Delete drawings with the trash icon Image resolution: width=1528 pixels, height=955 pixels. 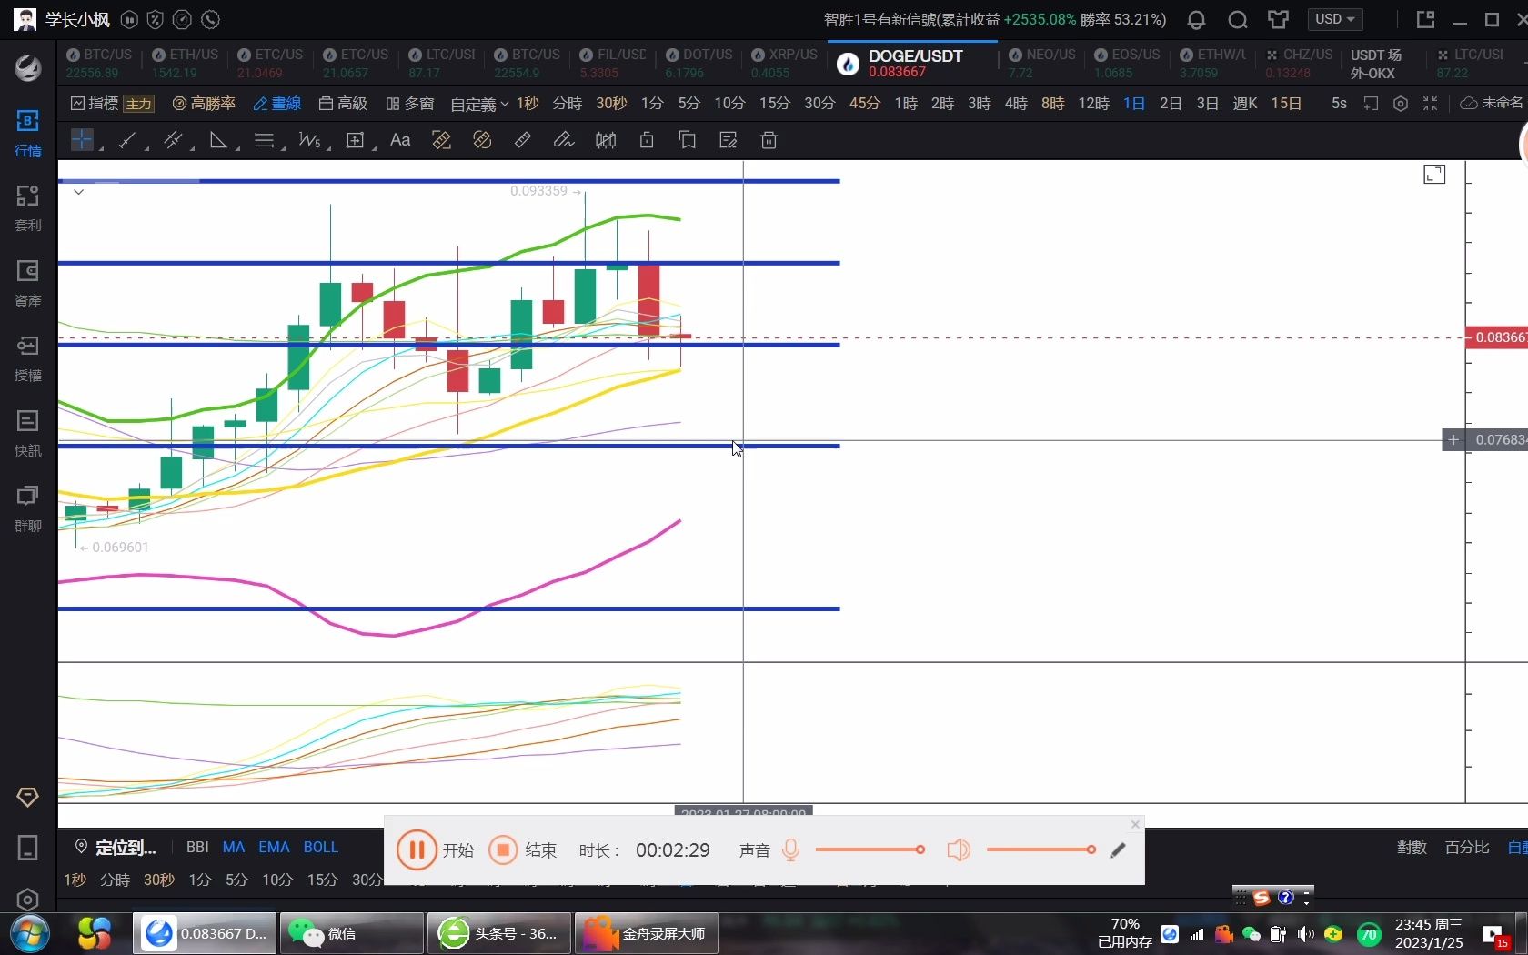tap(769, 140)
